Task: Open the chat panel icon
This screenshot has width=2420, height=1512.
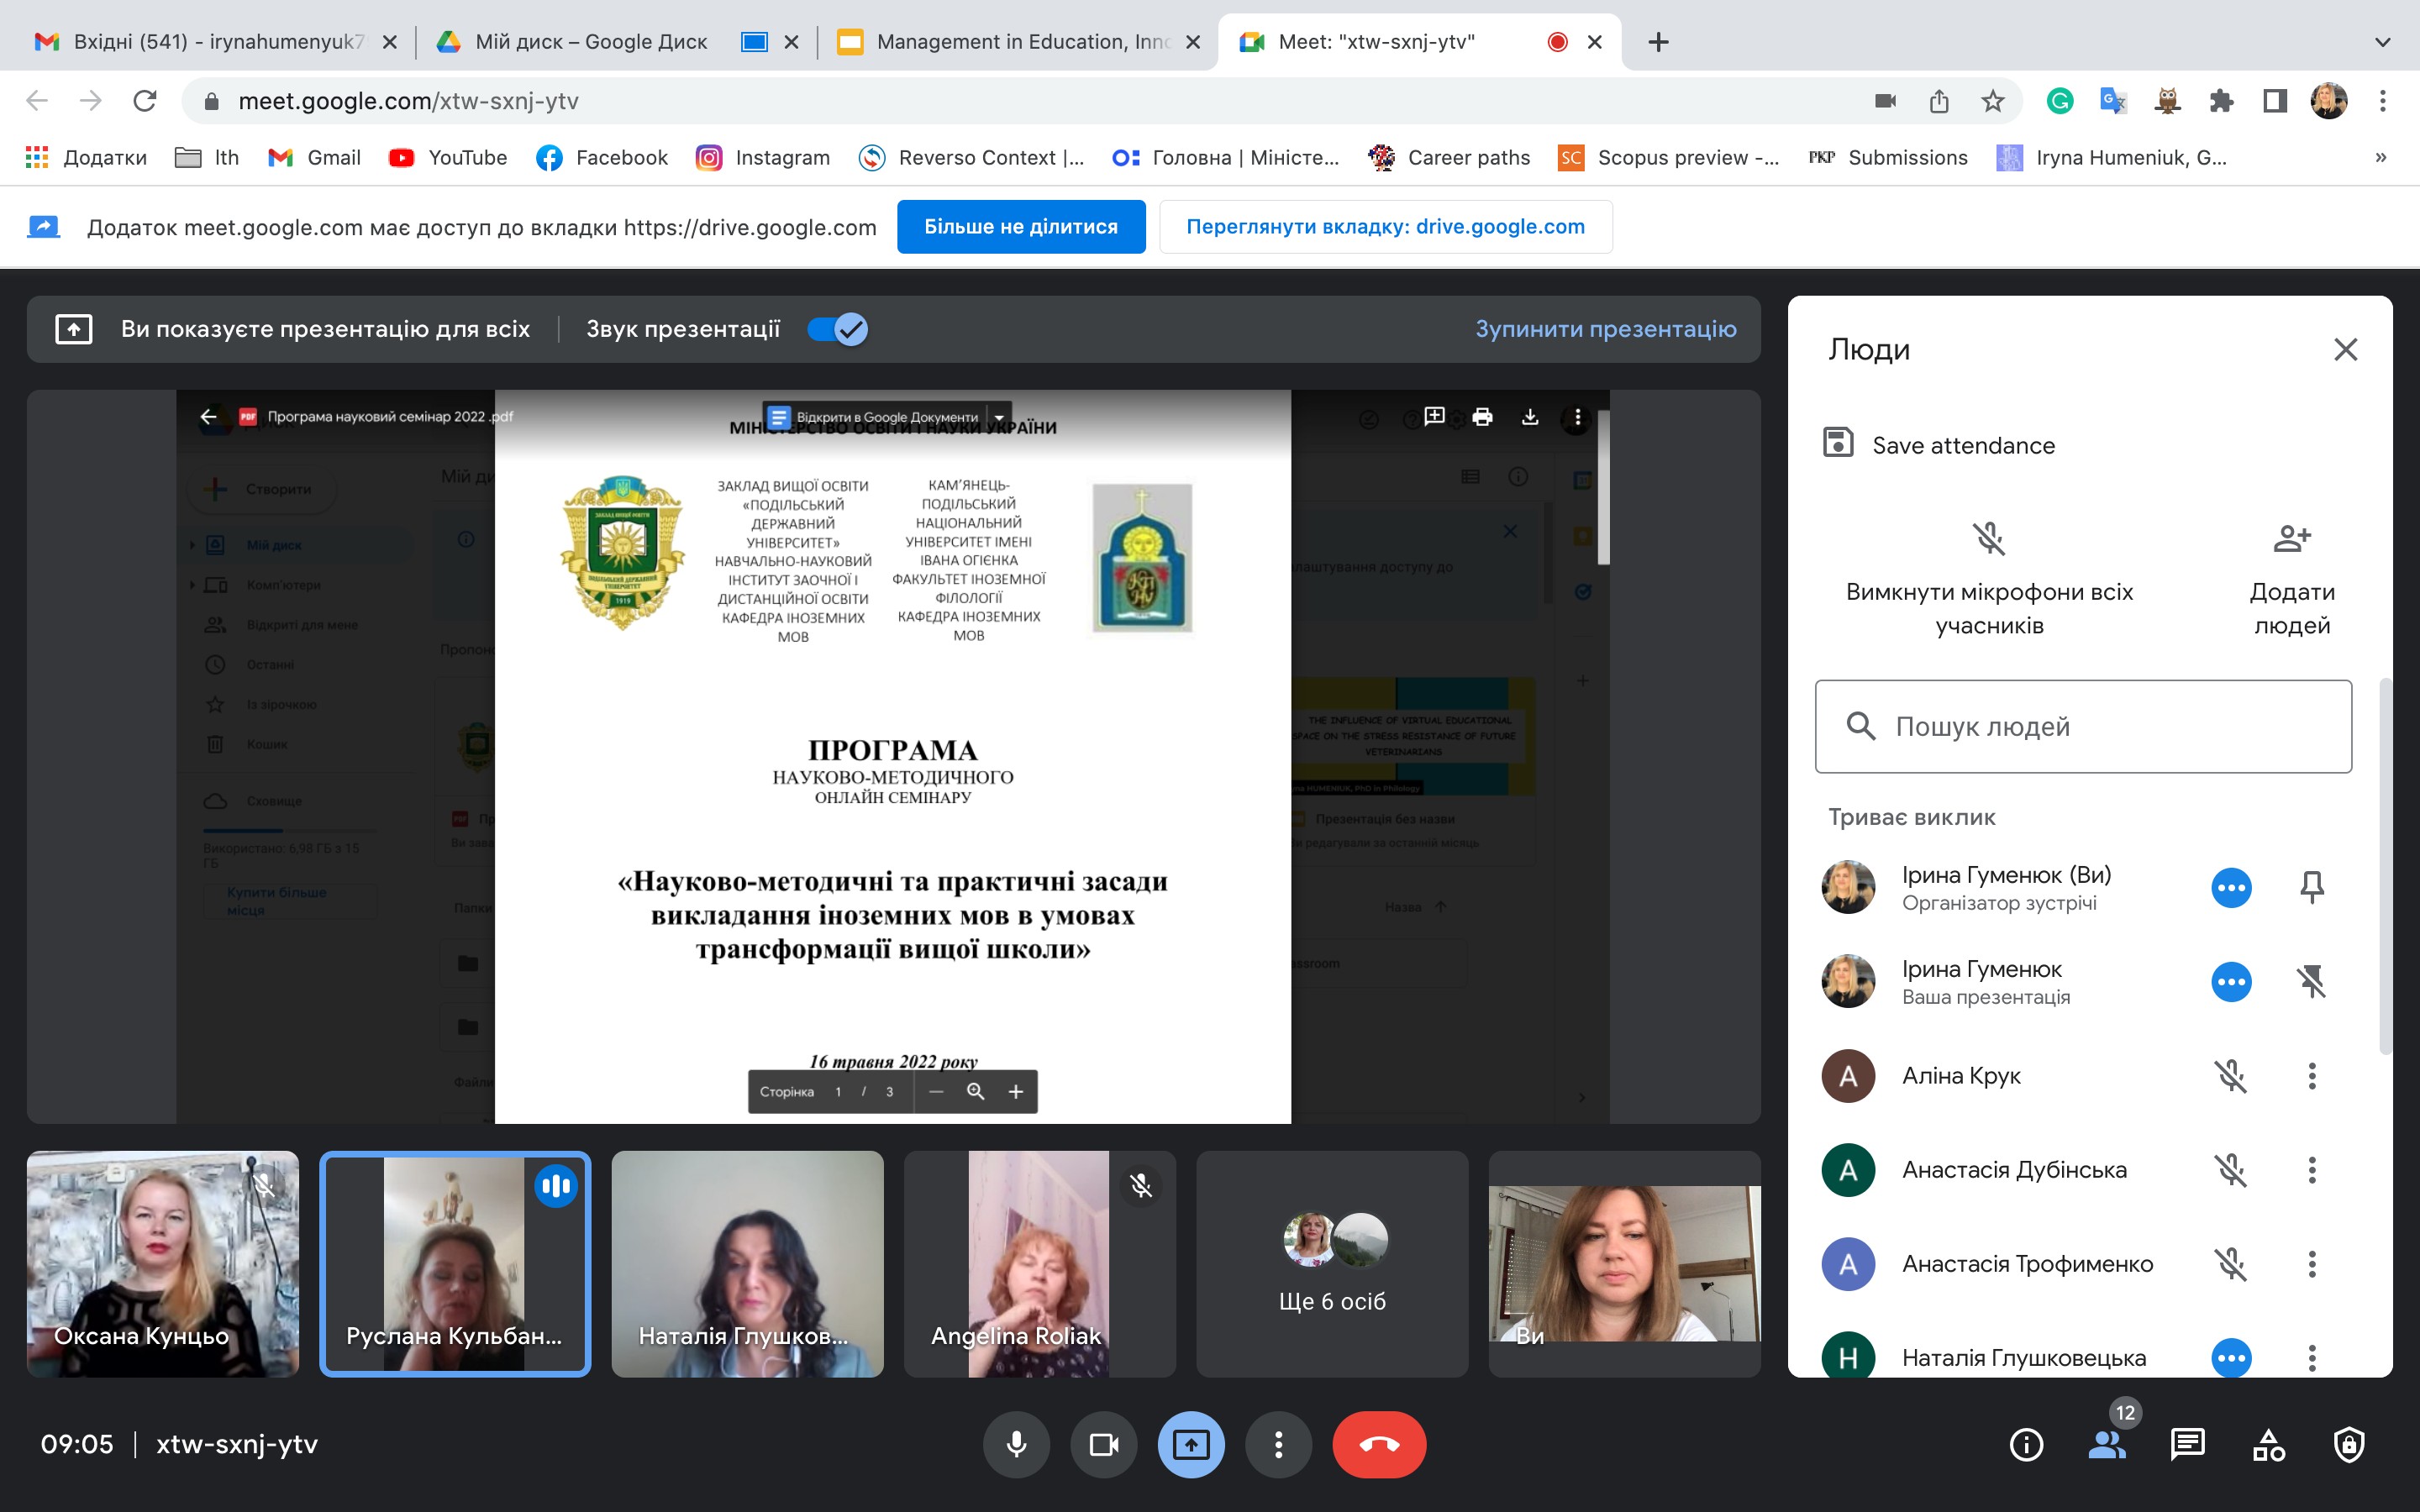Action: [2187, 1444]
